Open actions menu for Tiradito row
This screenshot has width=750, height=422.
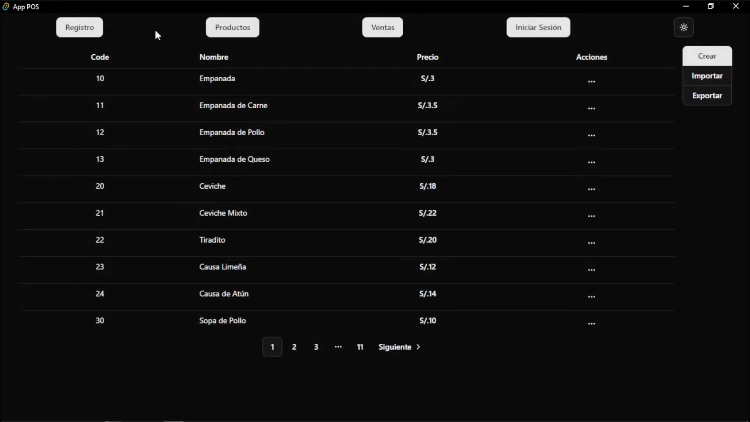(x=591, y=243)
